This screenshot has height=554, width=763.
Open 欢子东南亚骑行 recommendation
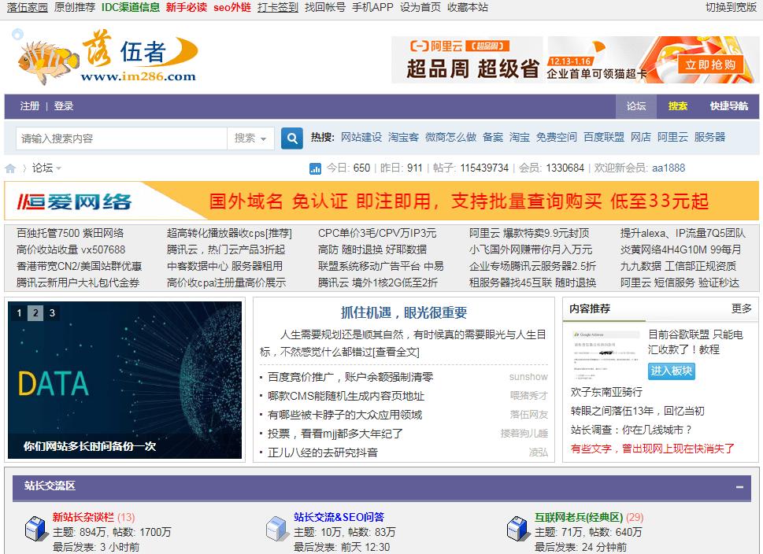606,392
